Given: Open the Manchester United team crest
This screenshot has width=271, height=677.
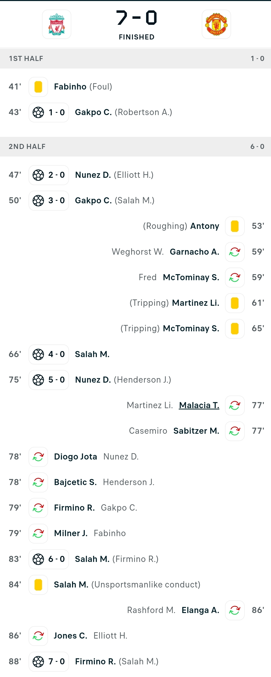Looking at the screenshot, I should pos(216,25).
